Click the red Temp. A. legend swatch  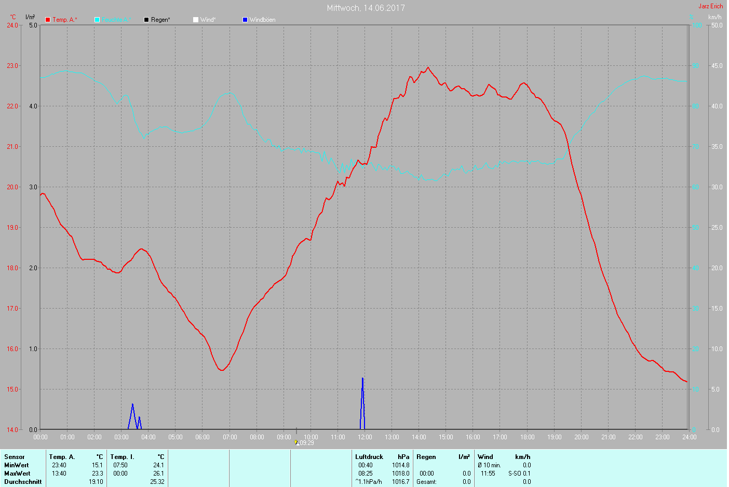[x=48, y=20]
